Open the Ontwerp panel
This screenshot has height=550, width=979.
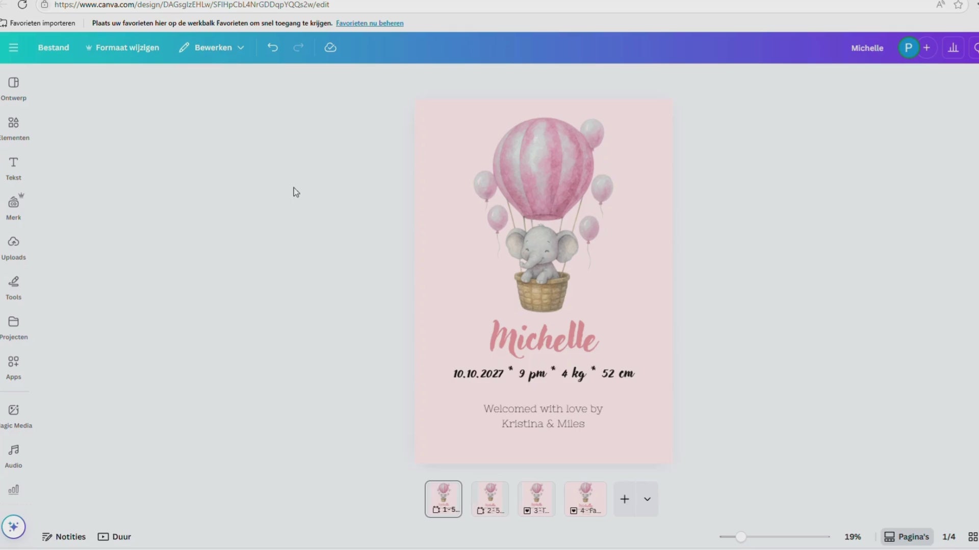click(x=14, y=89)
